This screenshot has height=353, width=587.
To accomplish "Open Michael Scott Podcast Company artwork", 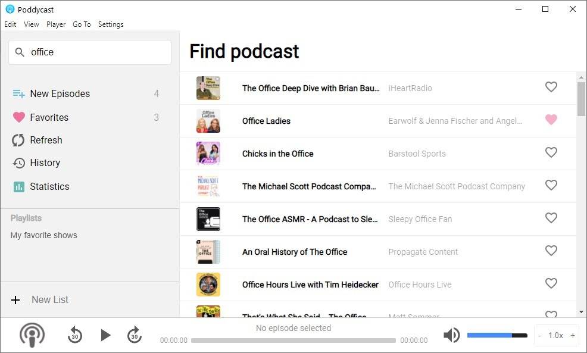I will pos(208,186).
